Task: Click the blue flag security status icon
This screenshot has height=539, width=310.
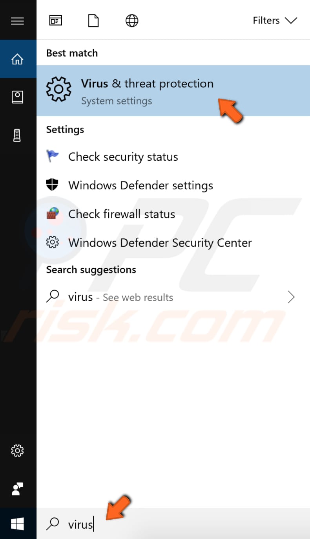Action: click(52, 156)
